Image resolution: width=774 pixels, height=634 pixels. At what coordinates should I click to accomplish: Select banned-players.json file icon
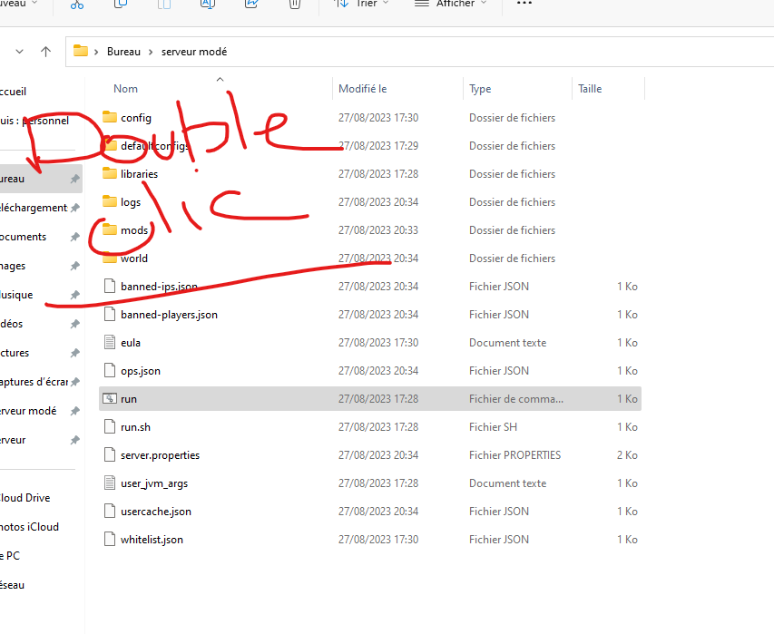click(110, 315)
